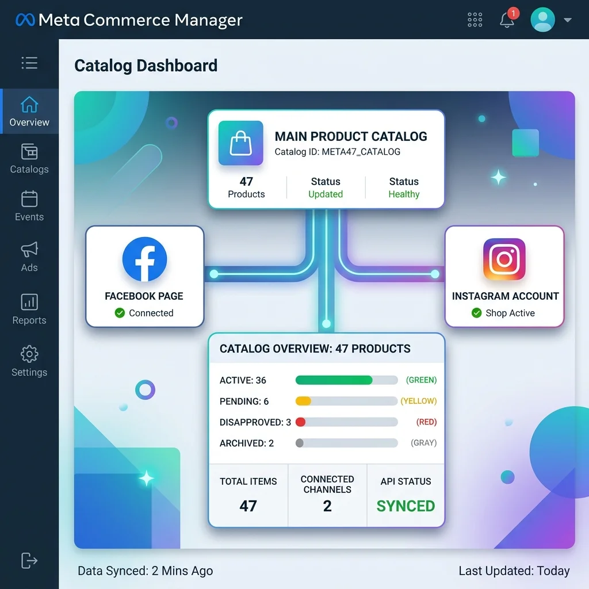Click the INSTAGRAM ACCOUNT label
Viewport: 589px width, 589px height.
click(x=505, y=296)
